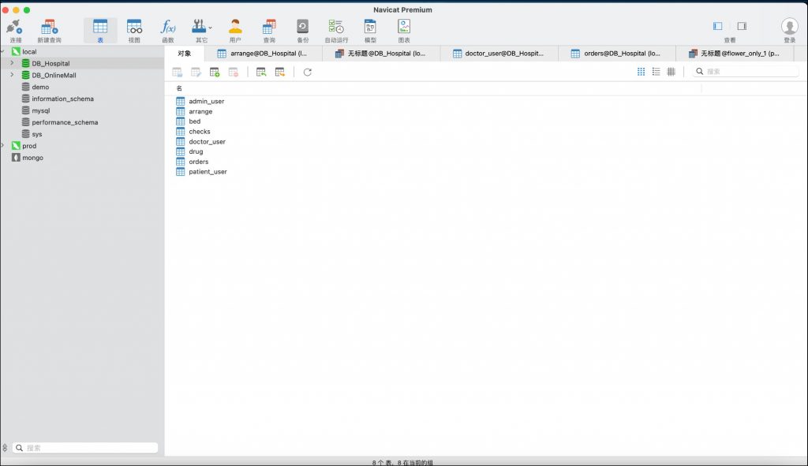This screenshot has width=808, height=466.
Task: Open the Charts (图表) toolbar icon
Action: coord(404,29)
